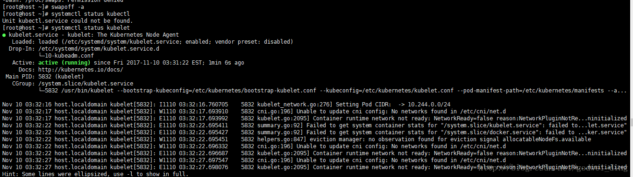The image size is (633, 177).
Task: Select the 10-kubeadm.conf drop-in entry
Action: 66,56
